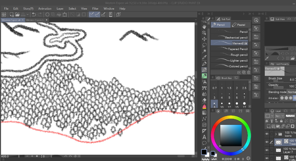Open the Blending mode dropdown
Viewport: 296px width, 161px height.
[x=291, y=92]
